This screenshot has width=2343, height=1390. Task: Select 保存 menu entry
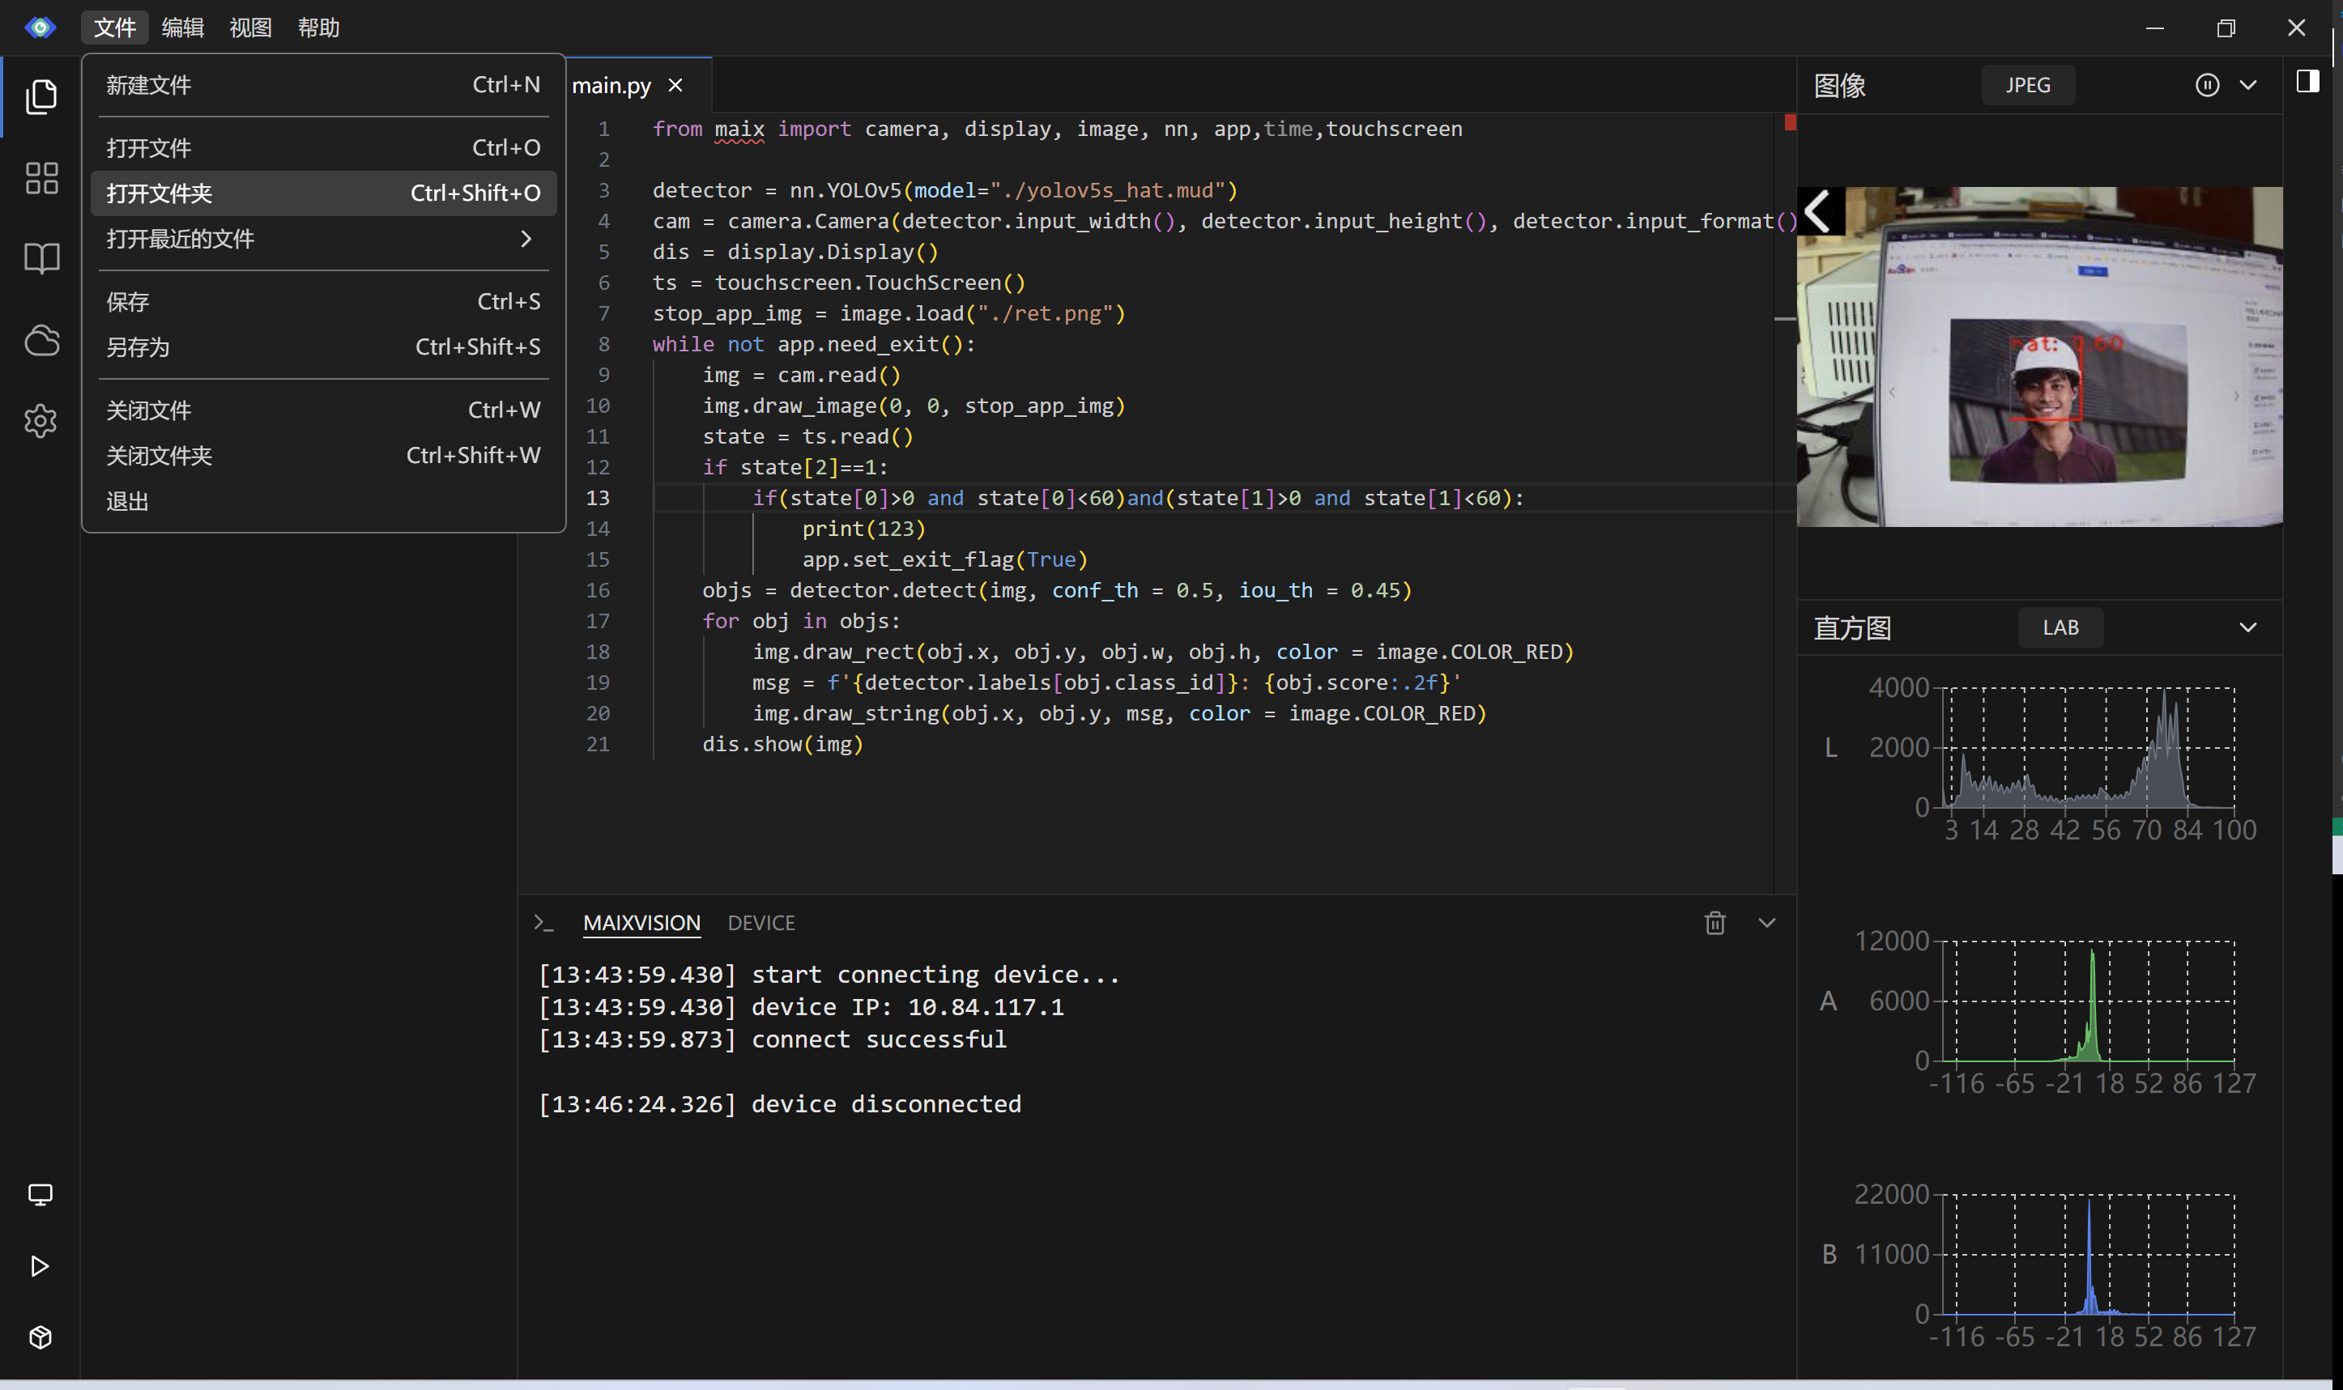[323, 302]
